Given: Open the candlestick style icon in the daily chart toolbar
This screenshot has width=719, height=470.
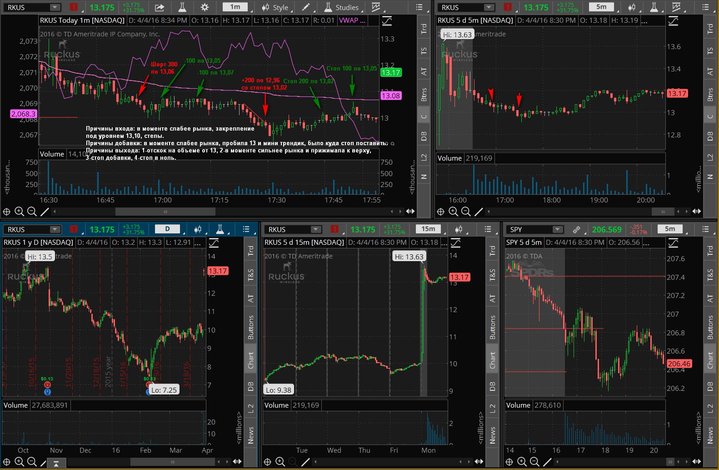Looking at the screenshot, I should (x=198, y=229).
